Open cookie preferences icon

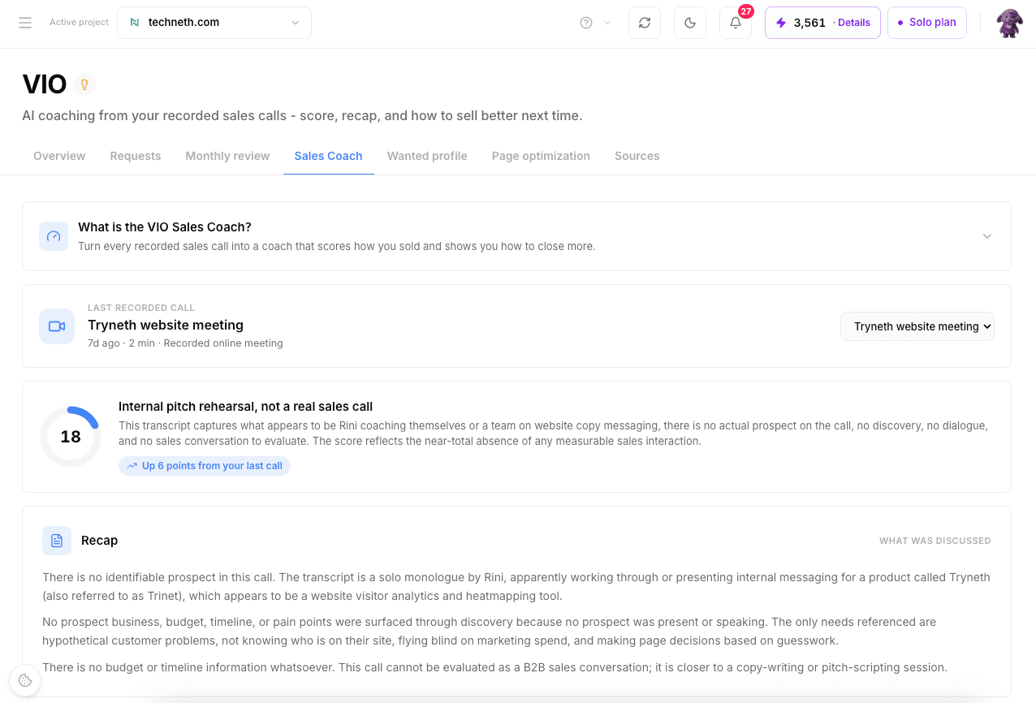pyautogui.click(x=25, y=680)
